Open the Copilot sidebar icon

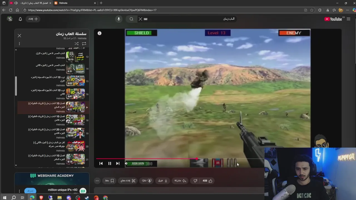click(x=354, y=10)
